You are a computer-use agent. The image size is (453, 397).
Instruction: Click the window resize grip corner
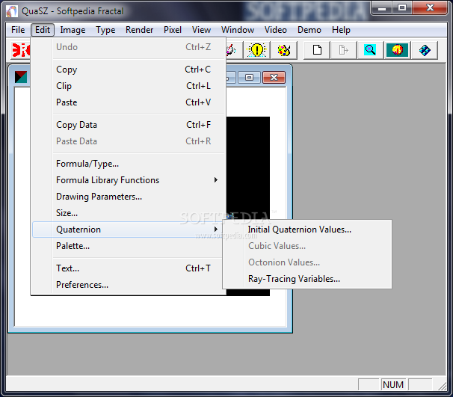(x=443, y=387)
